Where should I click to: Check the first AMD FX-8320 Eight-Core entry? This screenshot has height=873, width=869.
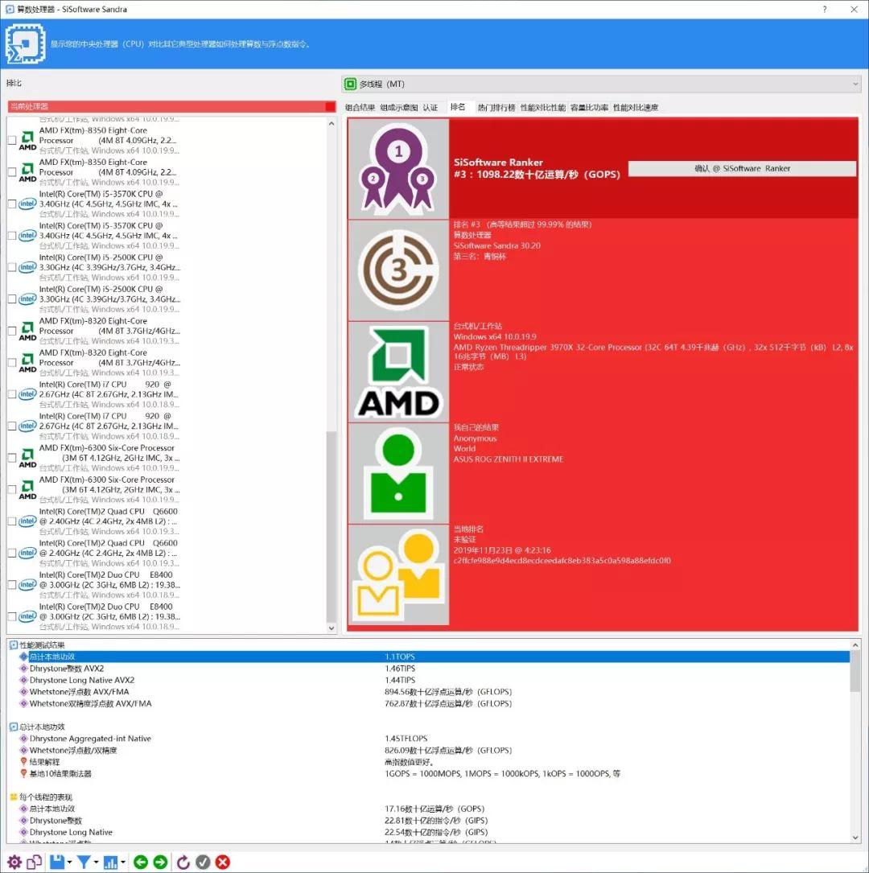[12, 331]
